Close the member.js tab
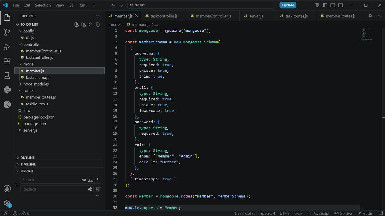Viewport: 385px width, 216px height. [x=136, y=16]
